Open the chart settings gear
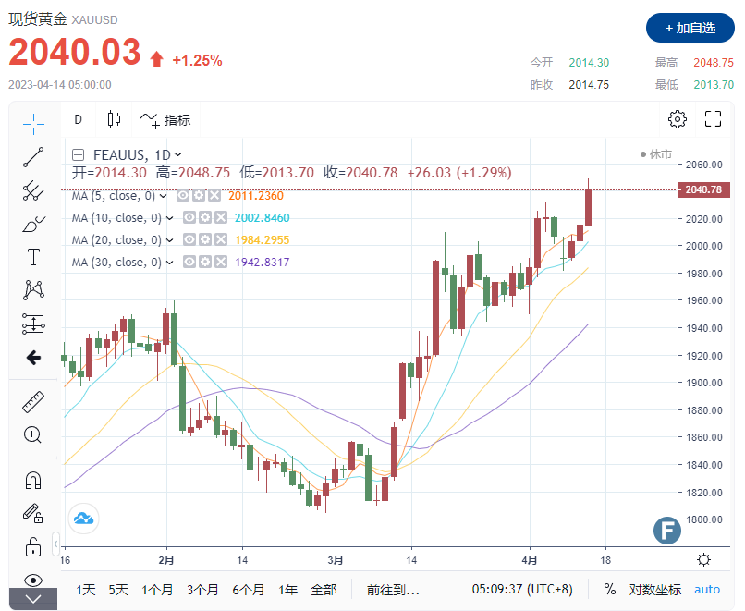The width and height of the screenshot is (745, 611). coord(677,119)
